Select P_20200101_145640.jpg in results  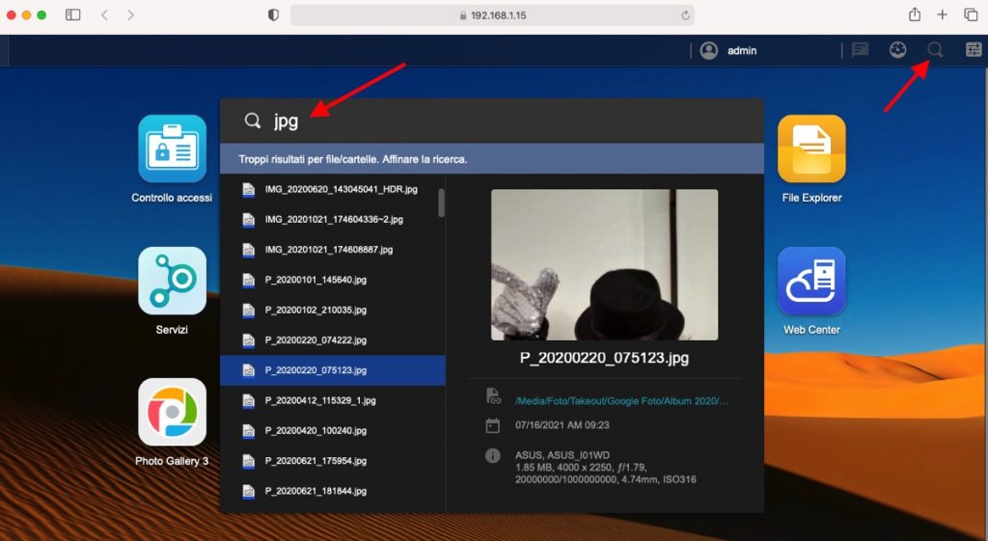[x=316, y=280]
